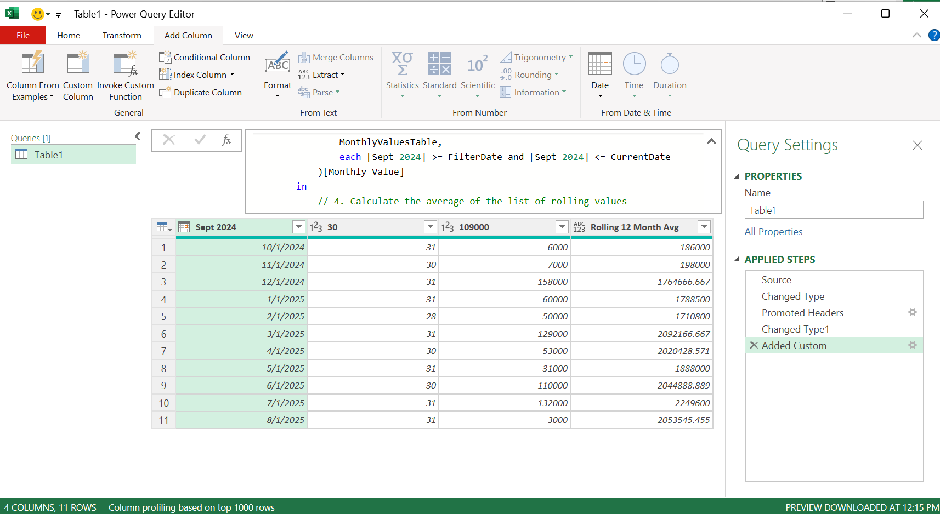Screen dimensions: 940x514
Task: Collapse the PROPERTIES section
Action: pos(737,176)
